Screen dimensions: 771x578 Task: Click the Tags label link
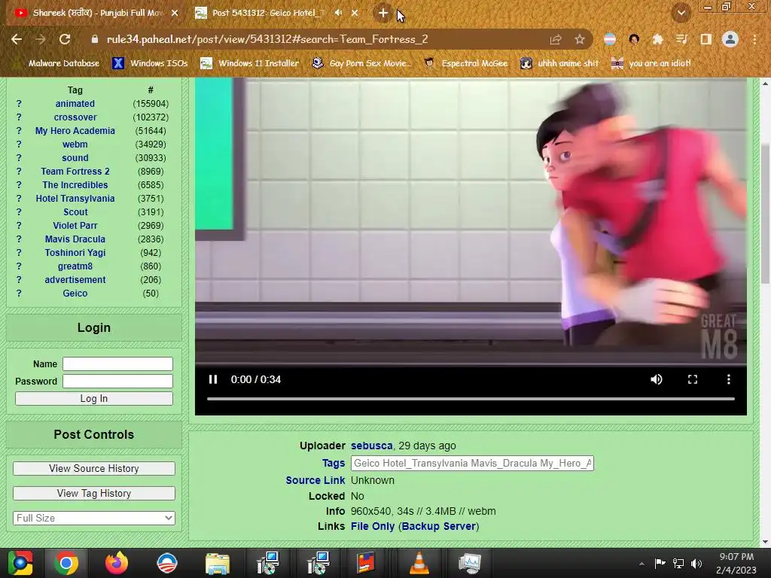click(x=334, y=463)
